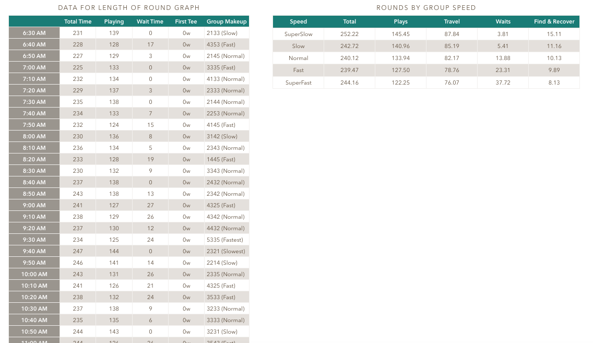Viewport: 593px width, 343px height.
Task: Click the Total Time column header
Action: [78, 21]
